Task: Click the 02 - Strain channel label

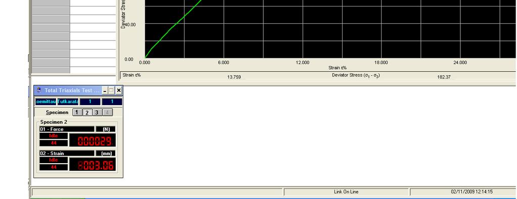Action: coord(67,153)
